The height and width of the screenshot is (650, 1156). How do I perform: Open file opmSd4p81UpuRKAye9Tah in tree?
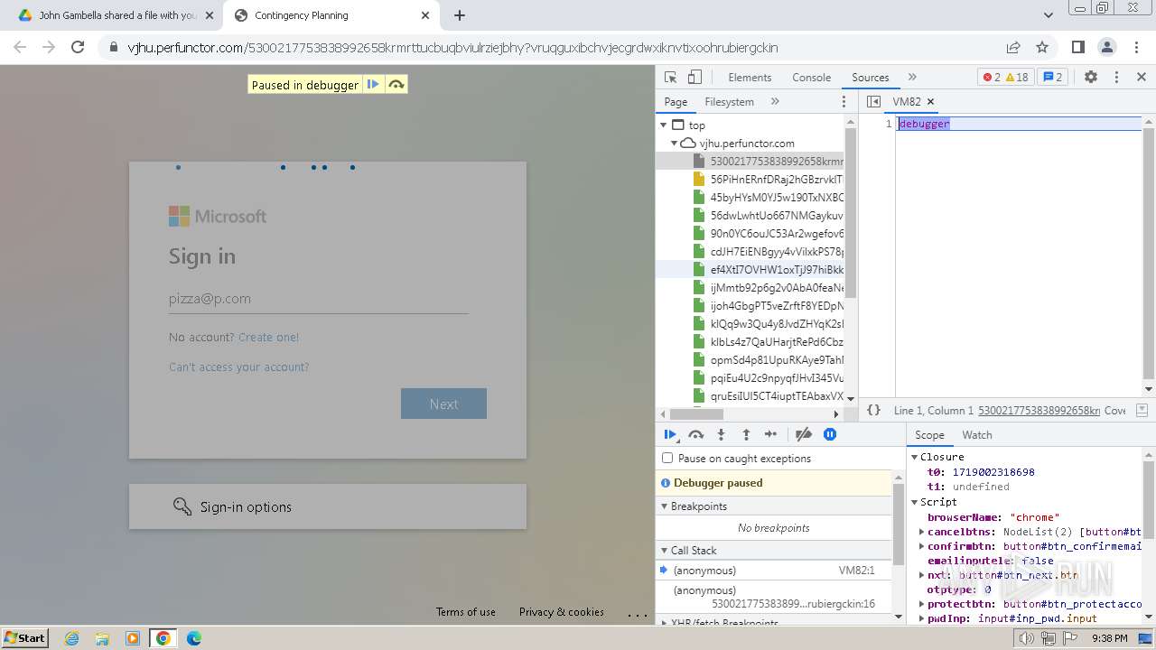pyautogui.click(x=768, y=360)
